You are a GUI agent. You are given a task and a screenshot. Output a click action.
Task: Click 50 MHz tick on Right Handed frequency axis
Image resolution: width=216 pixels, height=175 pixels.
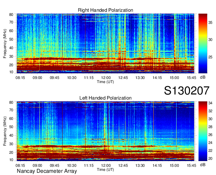tap(11, 39)
